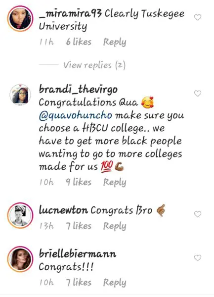Screen dimensions: 214x297
Task: Open _miramira93 username link
Action: point(71,14)
